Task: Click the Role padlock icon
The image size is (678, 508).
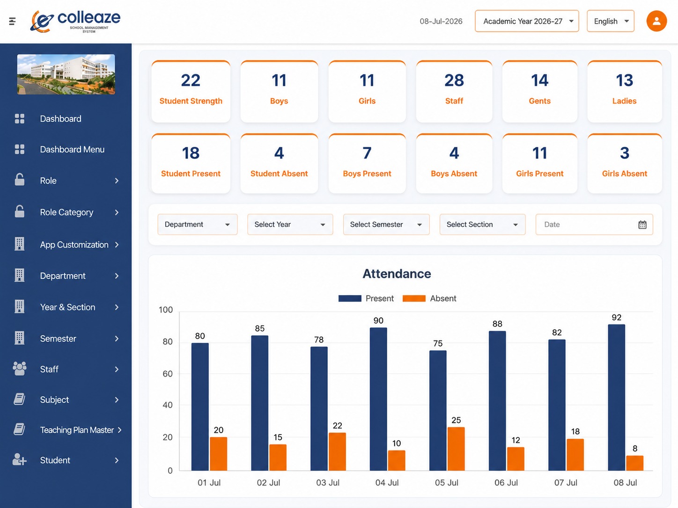Action: 20,180
